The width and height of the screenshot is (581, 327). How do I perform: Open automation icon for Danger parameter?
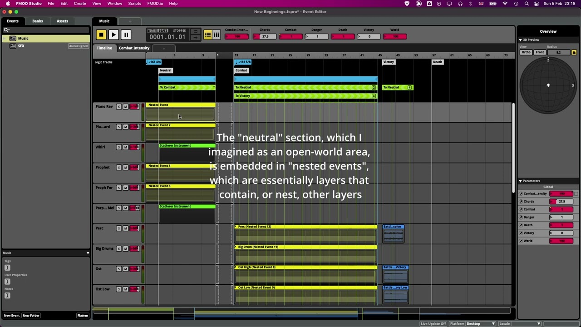click(521, 217)
